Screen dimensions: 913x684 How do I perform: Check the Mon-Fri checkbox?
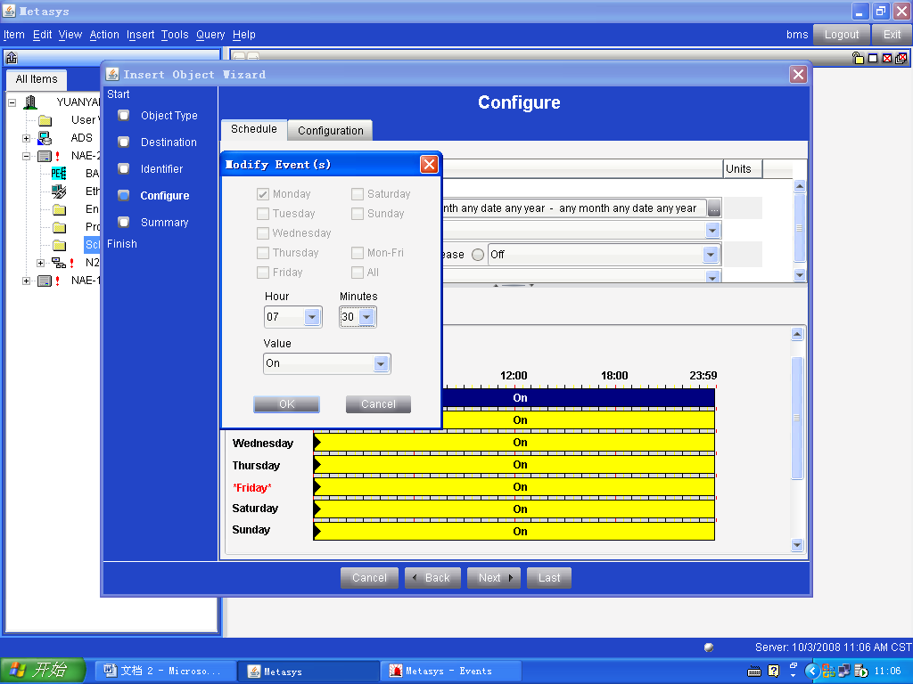(x=358, y=253)
